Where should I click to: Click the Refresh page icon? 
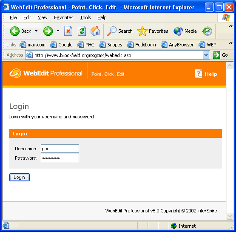click(x=82, y=31)
